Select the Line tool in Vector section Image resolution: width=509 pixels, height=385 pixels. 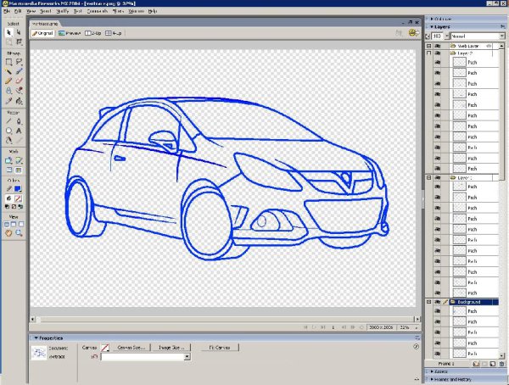tap(8, 121)
